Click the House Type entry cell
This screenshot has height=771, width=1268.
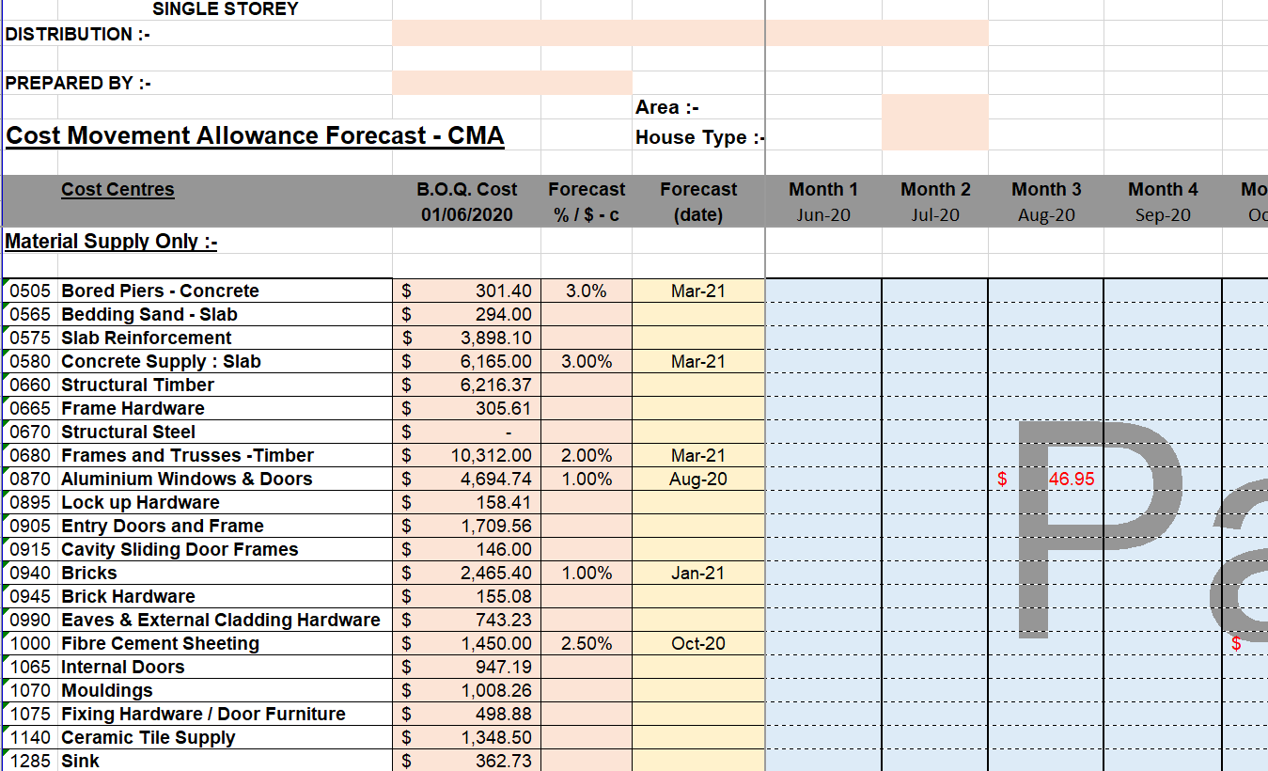pyautogui.click(x=934, y=136)
